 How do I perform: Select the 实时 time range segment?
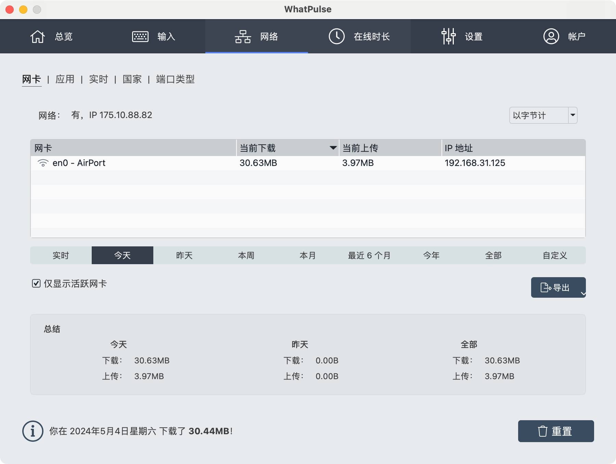point(61,255)
